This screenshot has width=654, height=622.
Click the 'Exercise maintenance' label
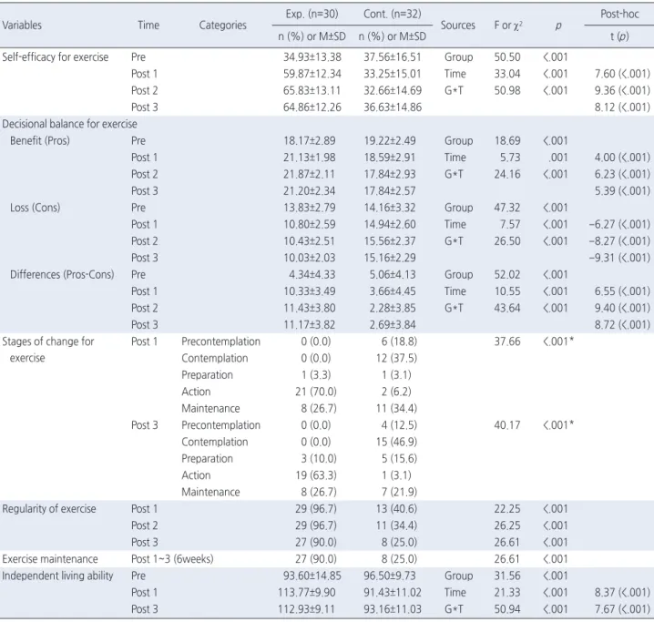click(49, 558)
